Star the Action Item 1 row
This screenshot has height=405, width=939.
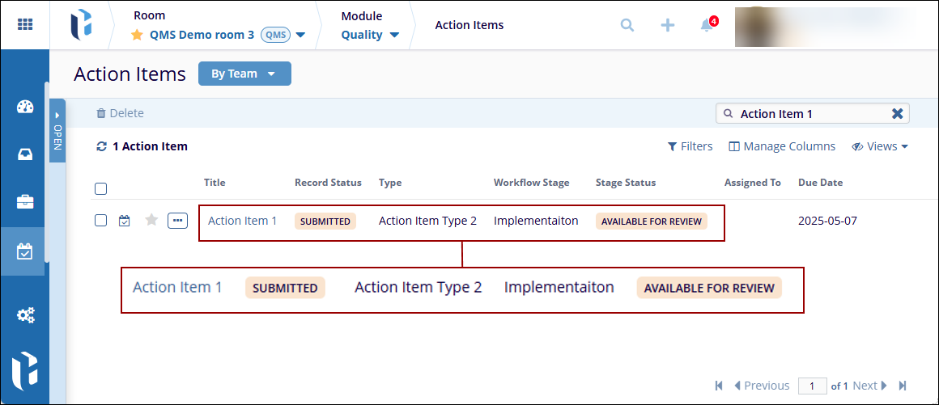pyautogui.click(x=151, y=220)
